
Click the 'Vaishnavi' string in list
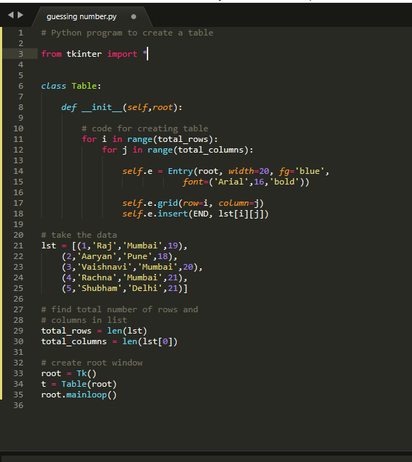(x=104, y=267)
